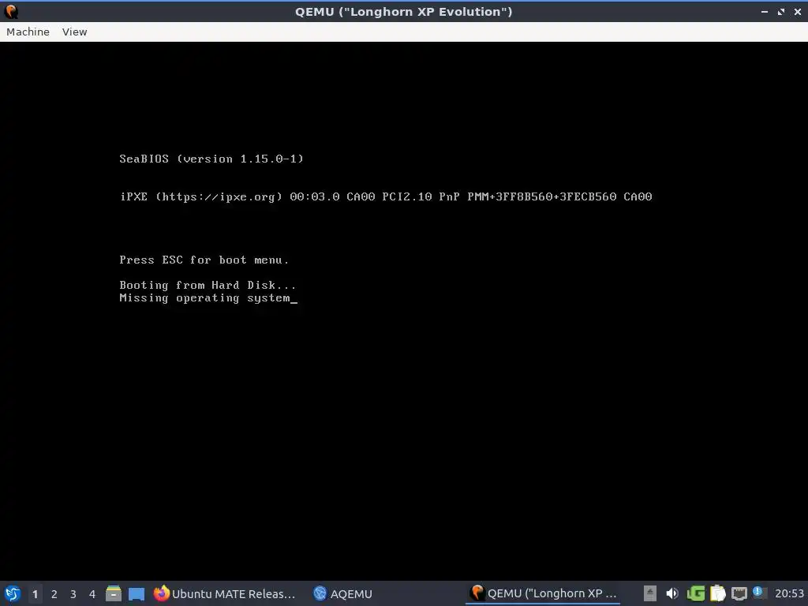
Task: Open the update notification tray icon
Action: (758, 592)
